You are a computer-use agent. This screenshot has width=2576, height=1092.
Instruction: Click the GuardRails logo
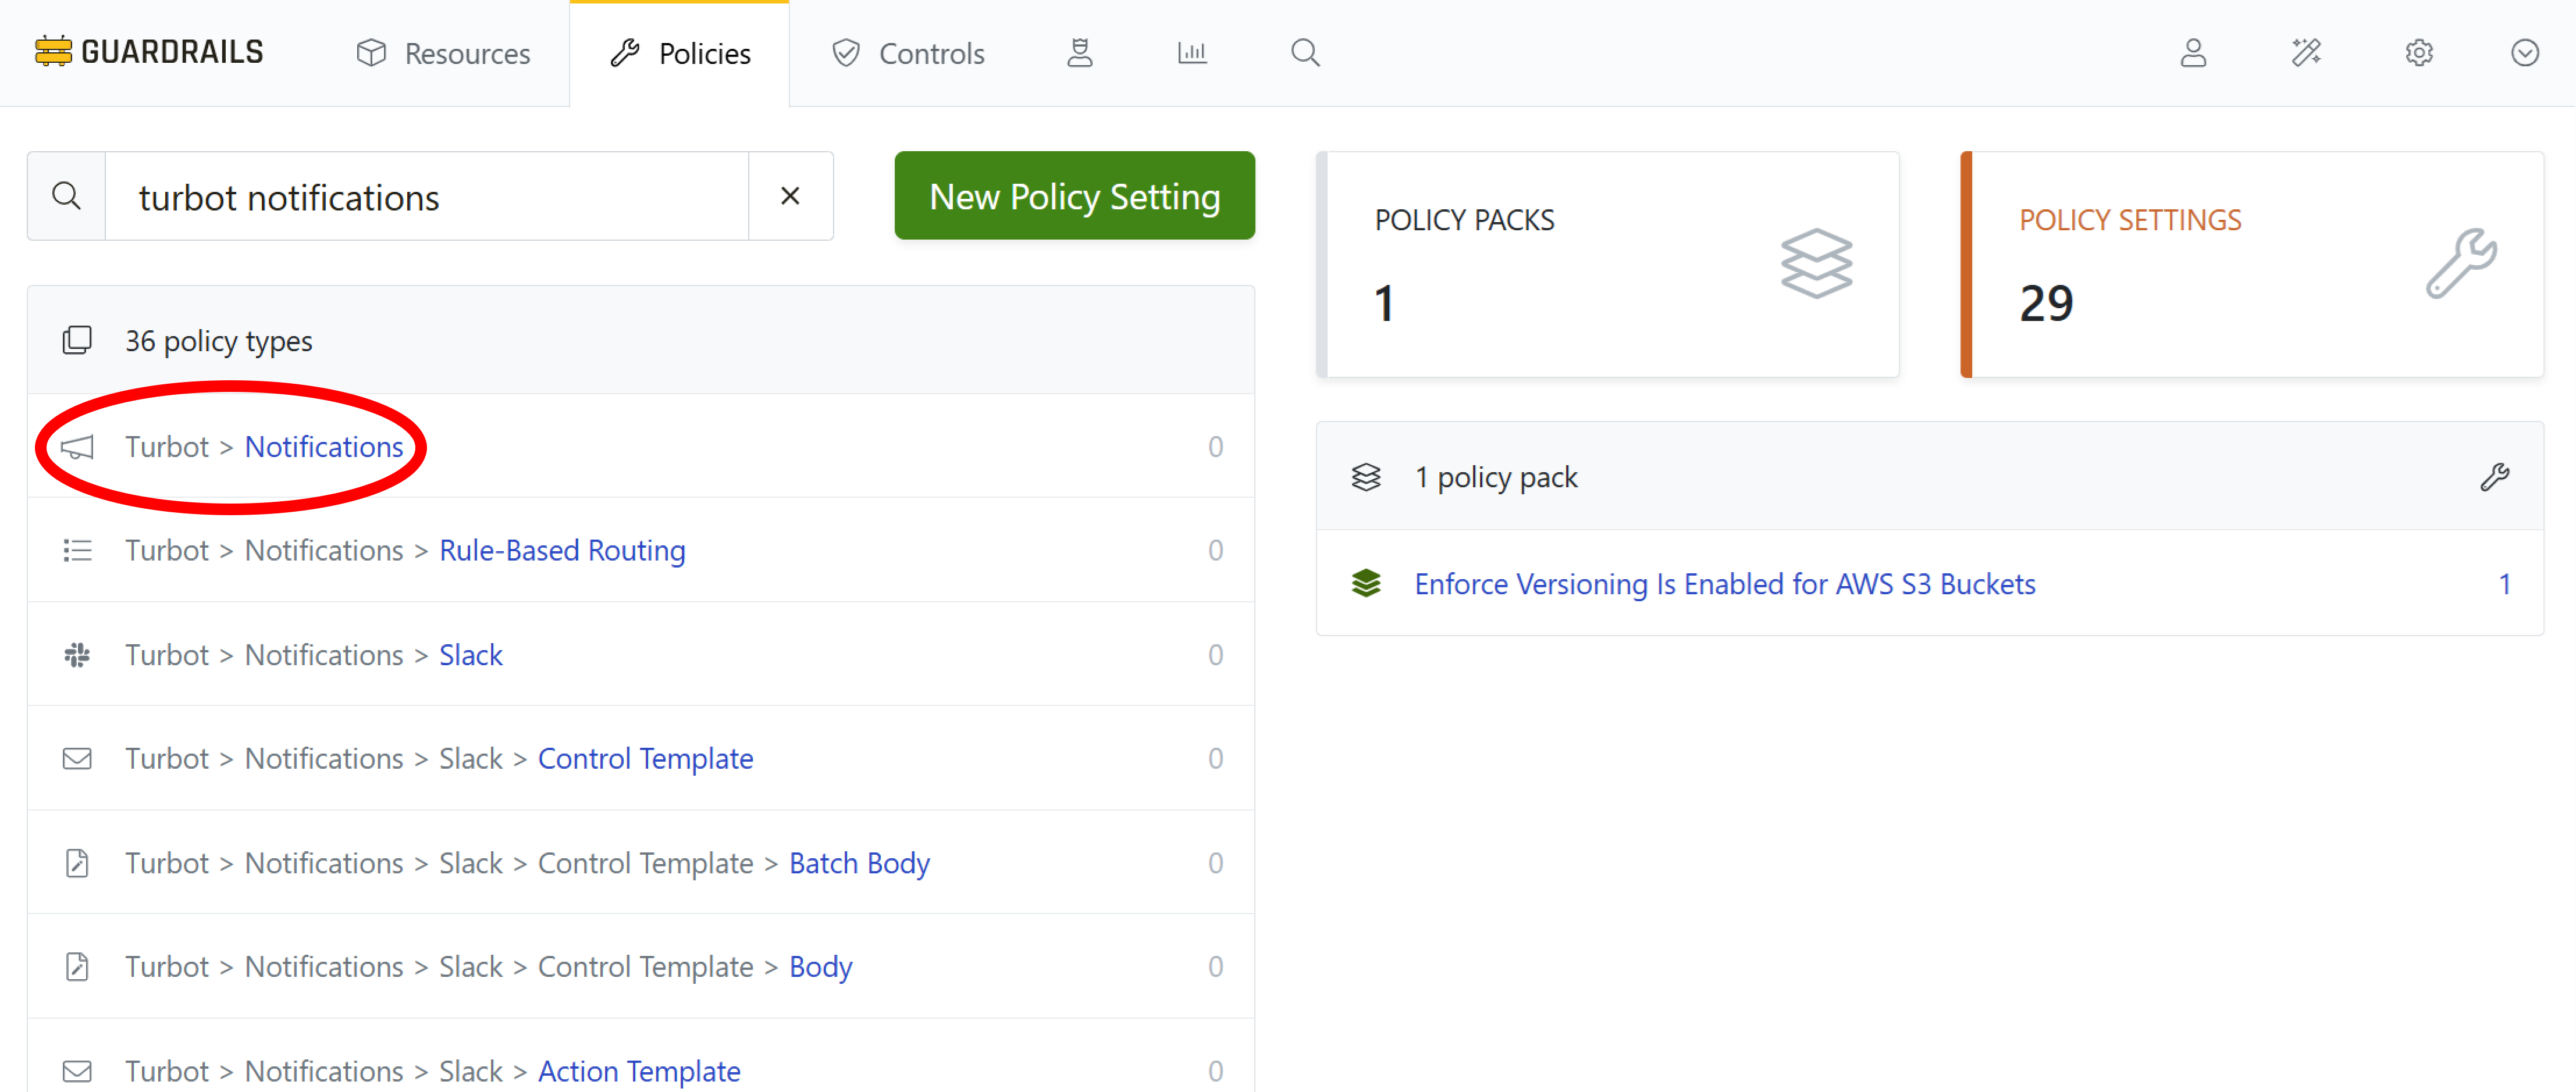click(x=148, y=51)
